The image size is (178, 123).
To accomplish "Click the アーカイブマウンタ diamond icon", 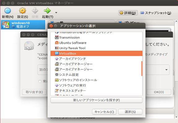I will pos(57,59).
